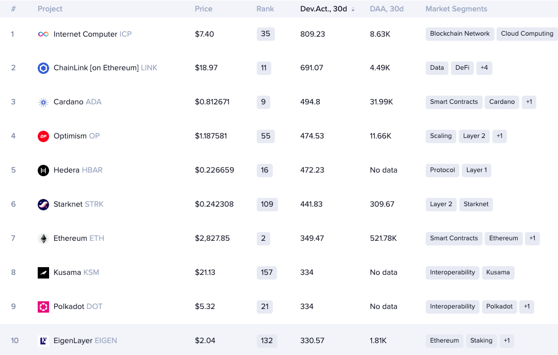This screenshot has width=558, height=355.
Task: Open the Kusama KSM project link
Action: (76, 273)
